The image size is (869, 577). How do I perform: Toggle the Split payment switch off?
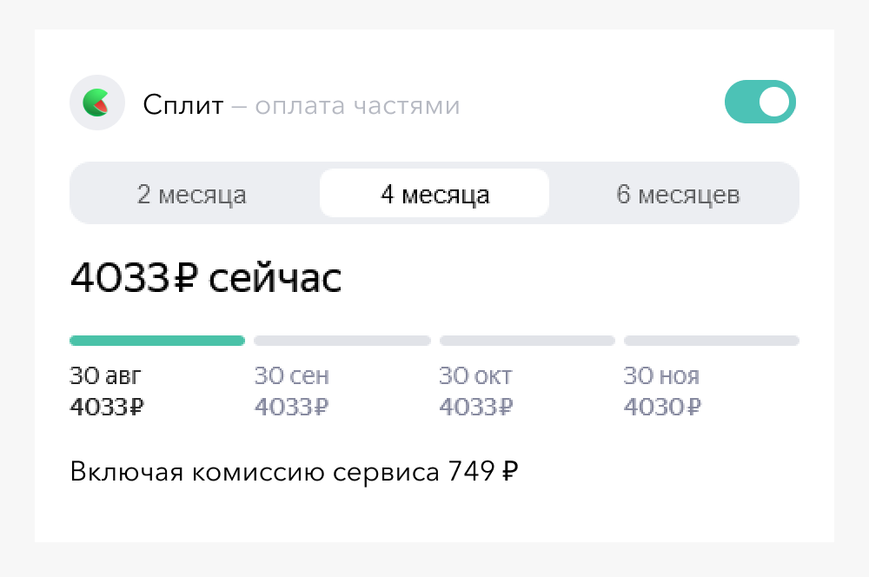coord(760,103)
